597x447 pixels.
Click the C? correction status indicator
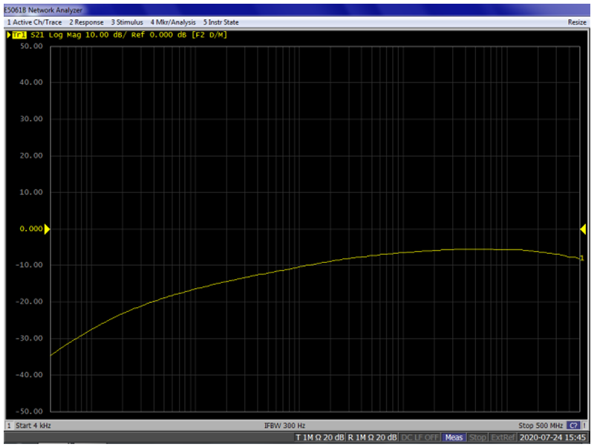[573, 425]
